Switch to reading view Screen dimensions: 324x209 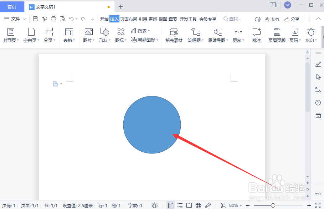pos(189,205)
